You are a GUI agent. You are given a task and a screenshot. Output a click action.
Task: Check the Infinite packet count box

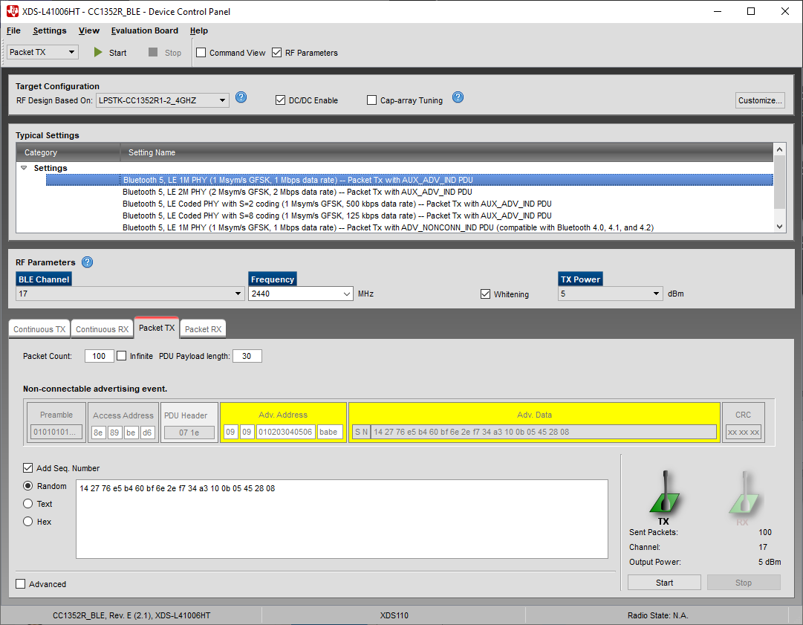click(121, 355)
